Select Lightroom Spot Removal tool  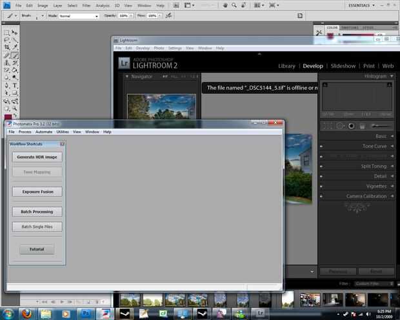click(x=340, y=126)
